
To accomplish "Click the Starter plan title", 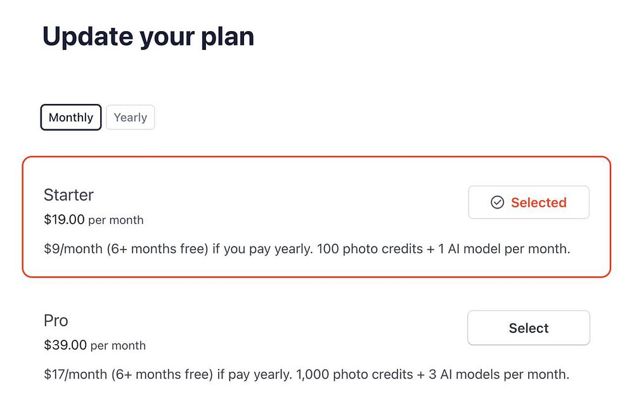I will (68, 195).
